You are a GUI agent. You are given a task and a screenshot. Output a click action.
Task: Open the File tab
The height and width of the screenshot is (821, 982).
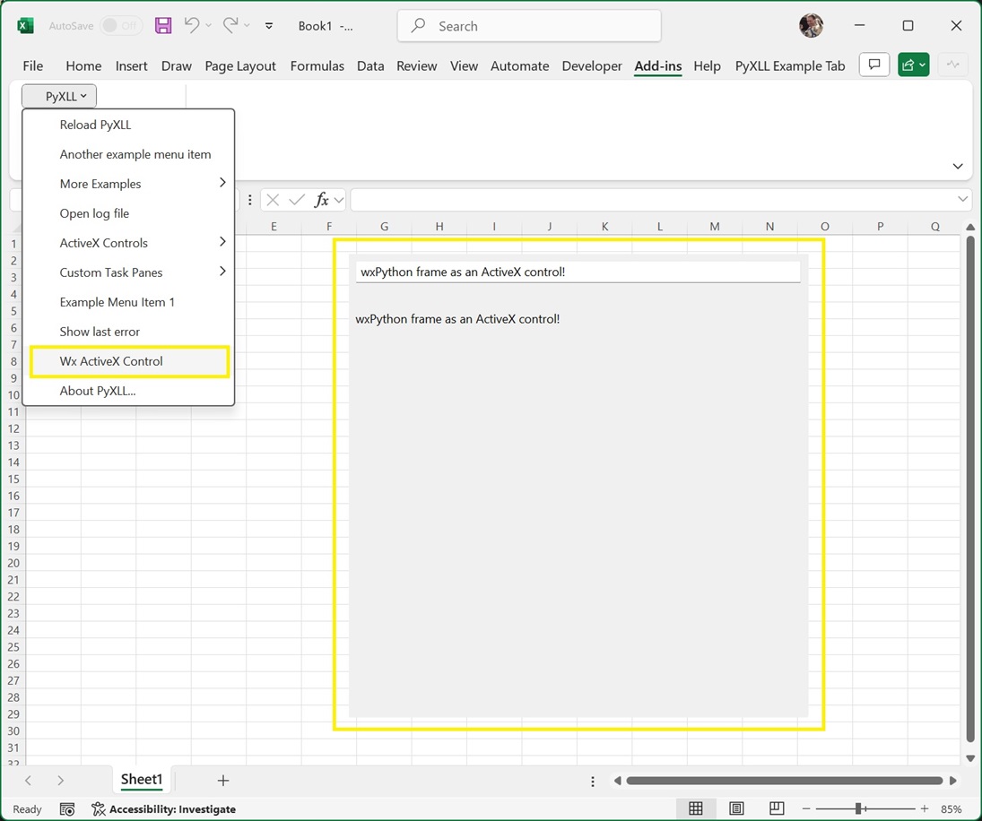click(x=32, y=65)
